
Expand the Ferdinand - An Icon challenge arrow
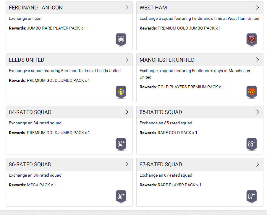click(127, 8)
